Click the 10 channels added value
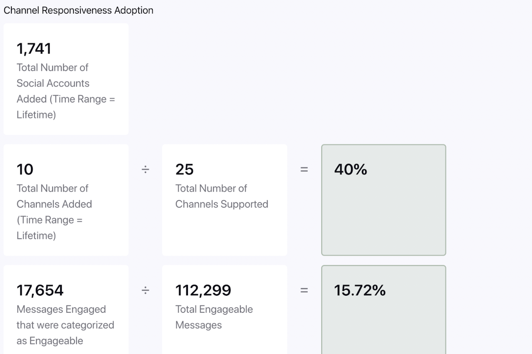The height and width of the screenshot is (354, 532). point(25,169)
